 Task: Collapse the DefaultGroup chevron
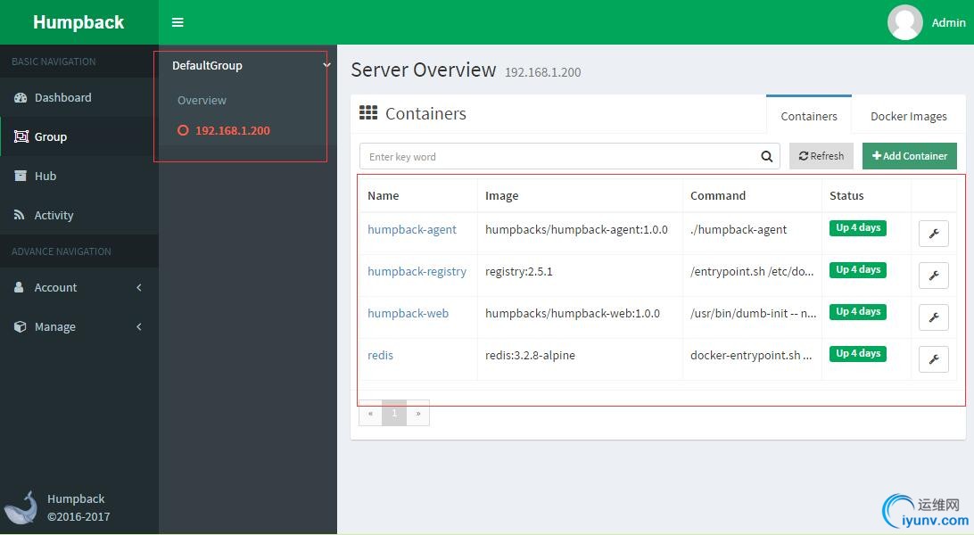point(326,65)
